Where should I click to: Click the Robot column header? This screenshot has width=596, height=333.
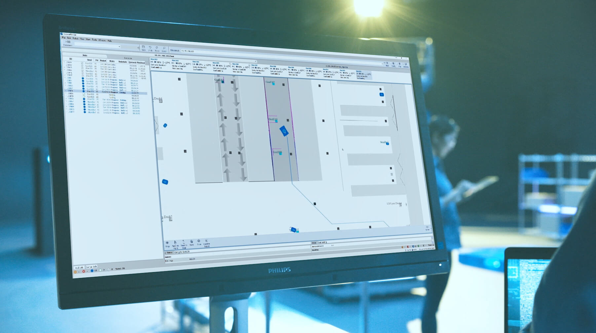(103, 61)
